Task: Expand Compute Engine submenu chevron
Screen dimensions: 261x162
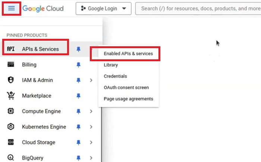Action: click(x=91, y=111)
